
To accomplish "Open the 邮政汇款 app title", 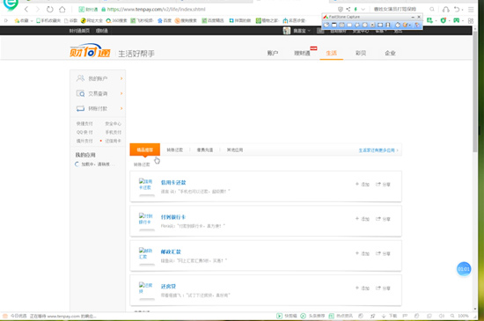I will (171, 252).
